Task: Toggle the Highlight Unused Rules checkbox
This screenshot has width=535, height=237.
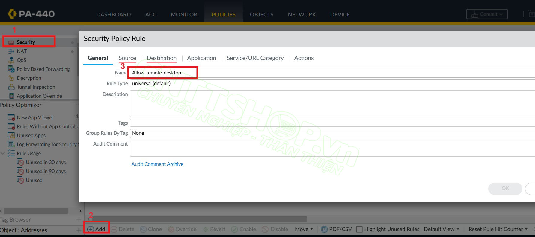Action: pos(359,229)
